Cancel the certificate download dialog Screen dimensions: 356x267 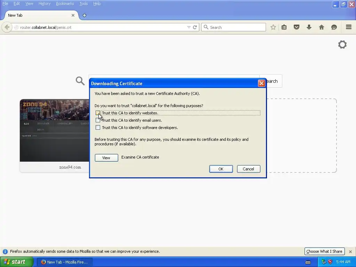click(x=248, y=169)
